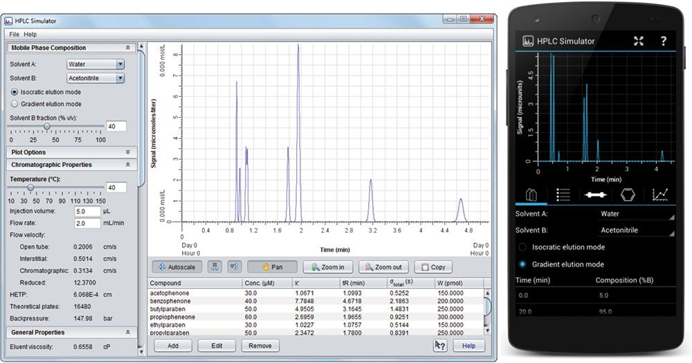Open the list settings tab on phone
Image resolution: width=692 pixels, height=363 pixels.
point(563,194)
